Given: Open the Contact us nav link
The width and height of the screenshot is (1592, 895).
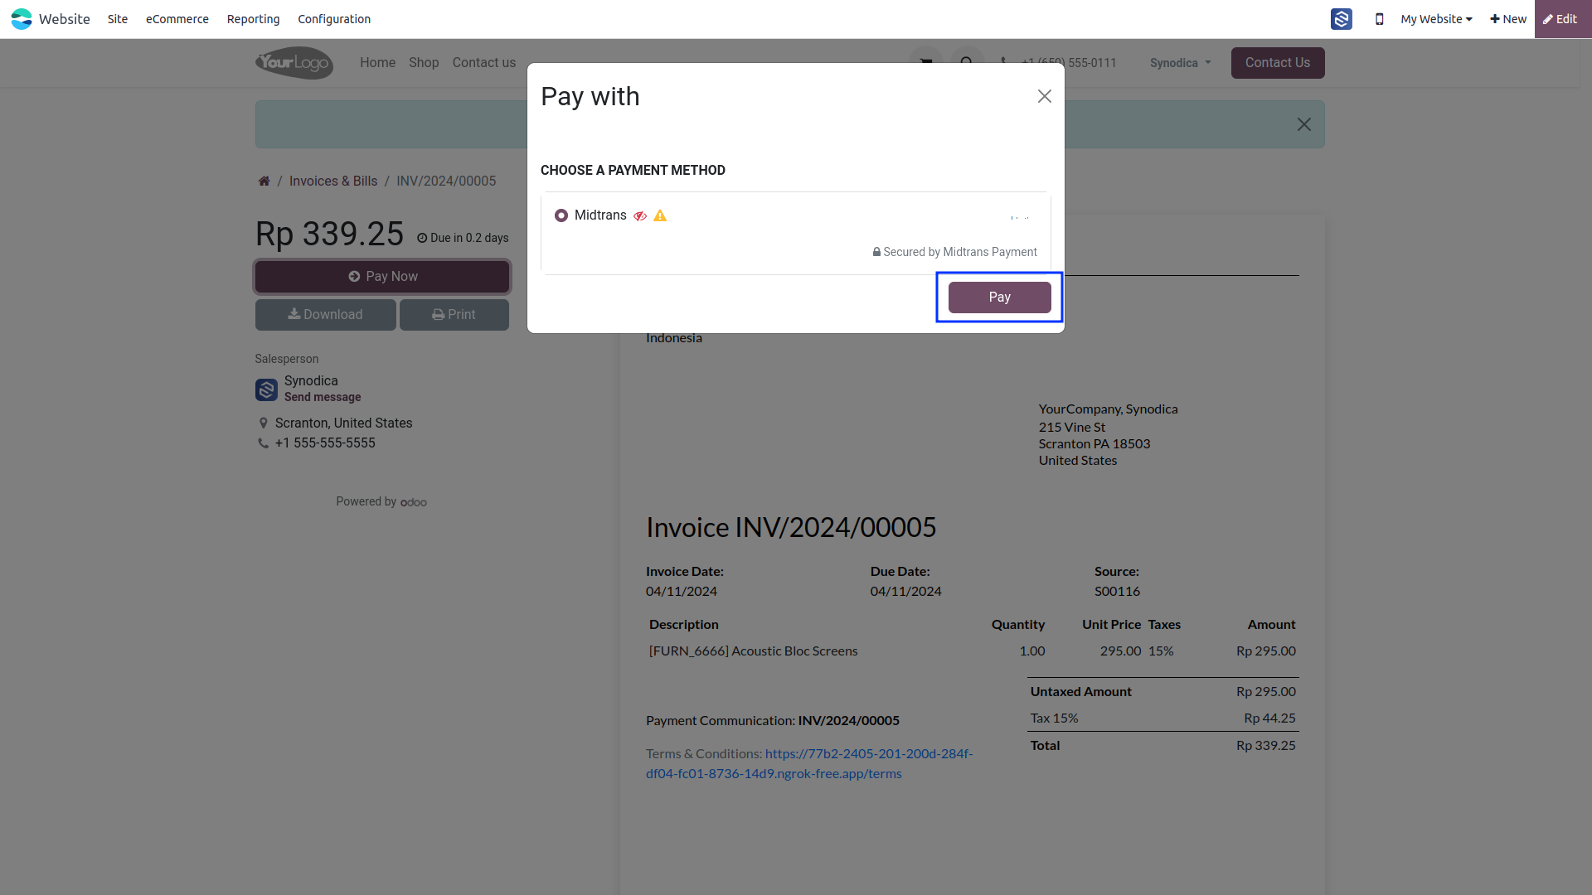Looking at the screenshot, I should point(484,63).
